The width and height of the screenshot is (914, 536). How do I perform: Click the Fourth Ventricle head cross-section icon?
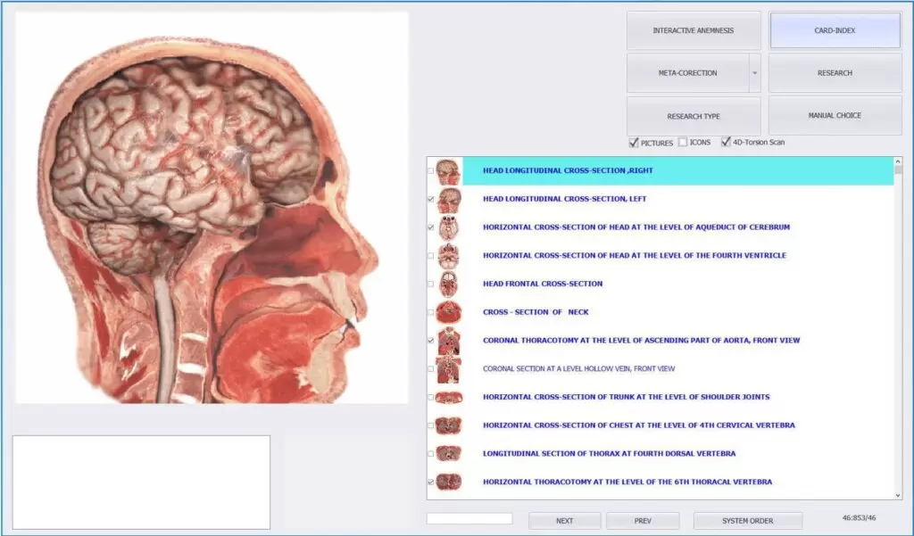(448, 256)
